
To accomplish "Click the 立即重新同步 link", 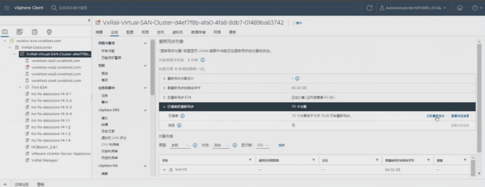I will pyautogui.click(x=435, y=116).
